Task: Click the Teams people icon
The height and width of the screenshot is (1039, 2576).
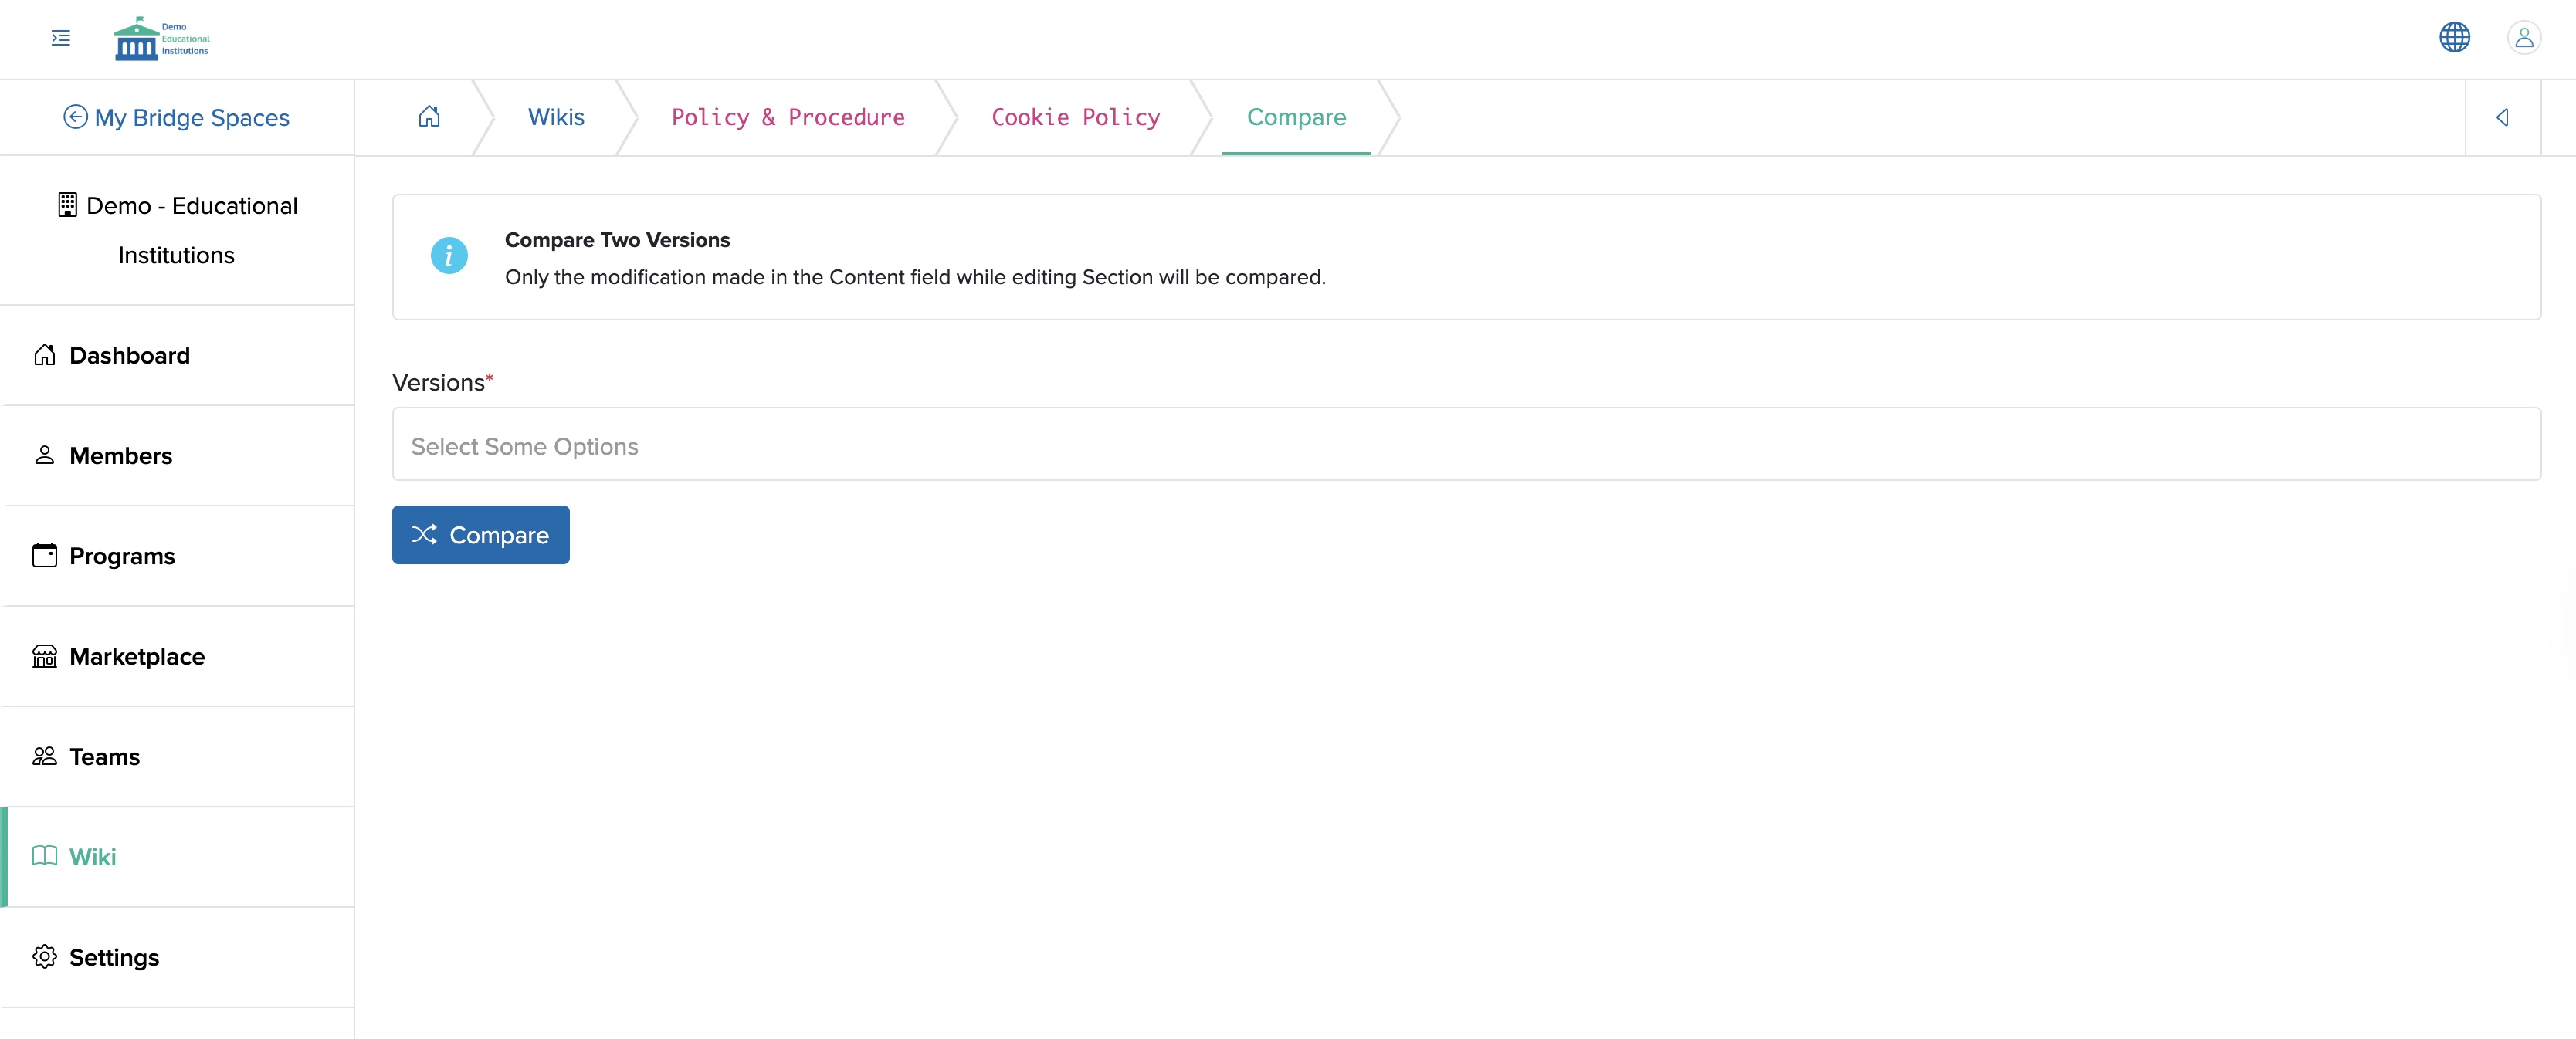Action: coord(45,756)
